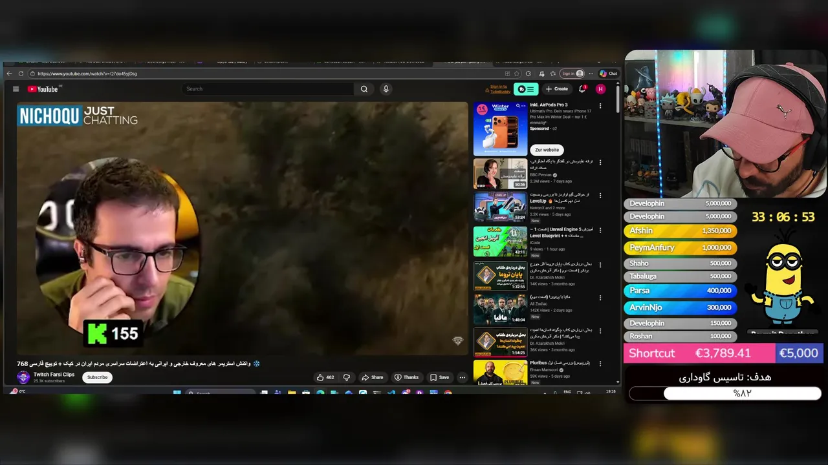Open File Explorer folder icon on taskbar
Screen dimensions: 828x465
pyautogui.click(x=292, y=392)
